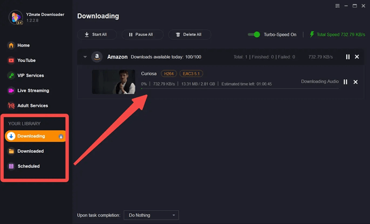Pause the Curiosa download

pos(346,82)
